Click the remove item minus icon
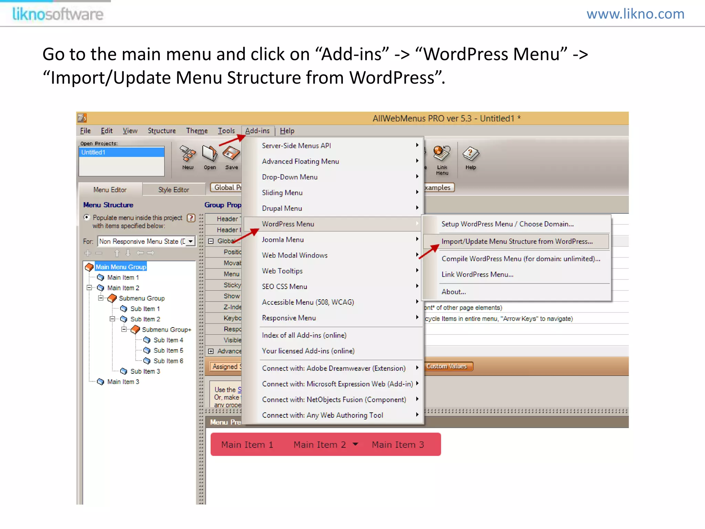Screen dimensions: 705x529 click(99, 253)
